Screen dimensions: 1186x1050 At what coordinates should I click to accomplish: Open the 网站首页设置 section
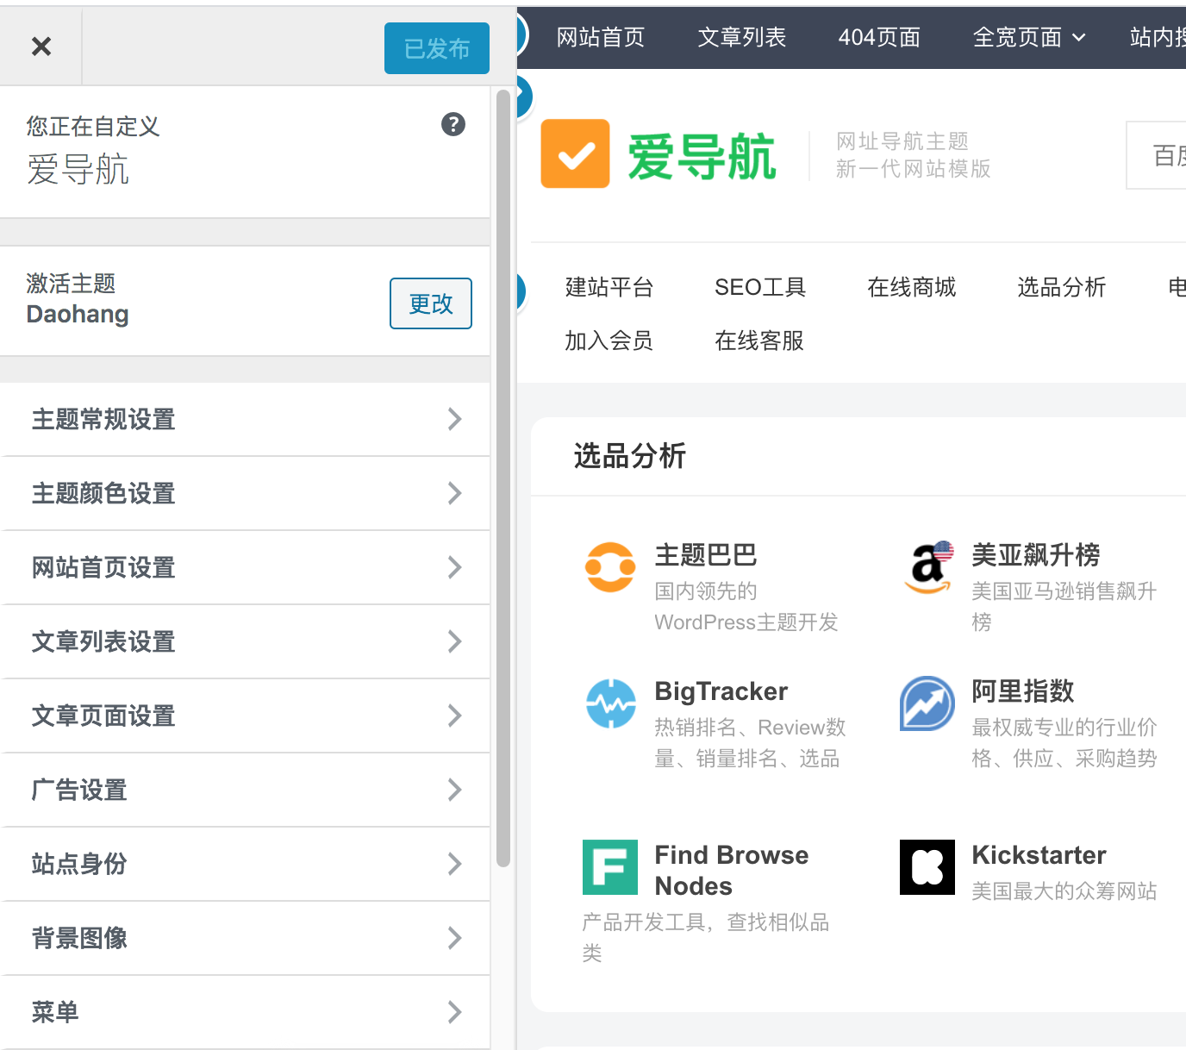tap(245, 568)
